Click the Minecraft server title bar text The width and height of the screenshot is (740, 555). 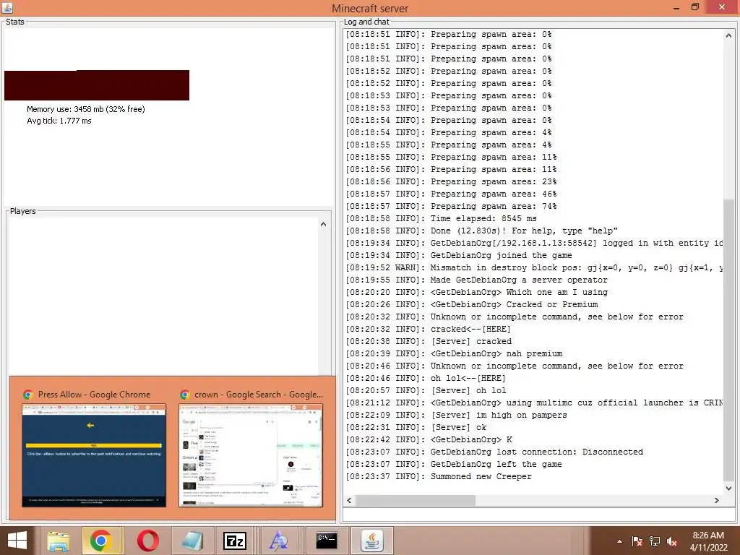(x=369, y=9)
